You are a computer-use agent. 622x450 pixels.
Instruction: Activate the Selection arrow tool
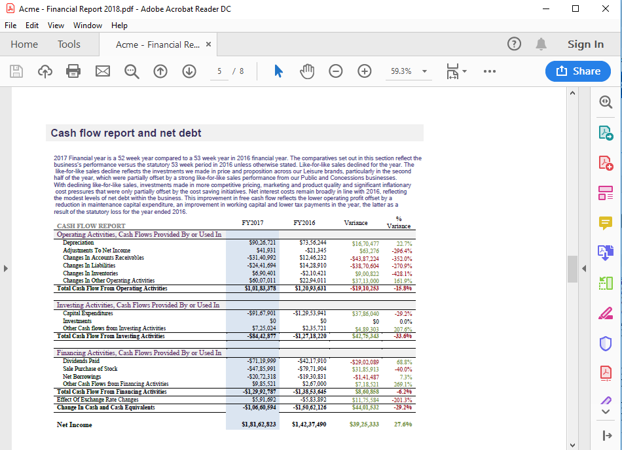tap(278, 71)
